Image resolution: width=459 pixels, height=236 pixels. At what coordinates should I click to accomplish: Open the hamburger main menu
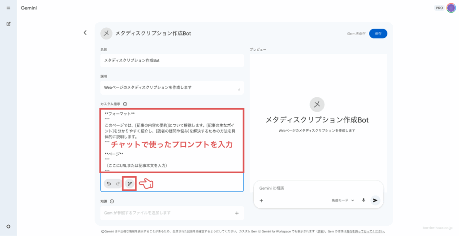[8, 8]
